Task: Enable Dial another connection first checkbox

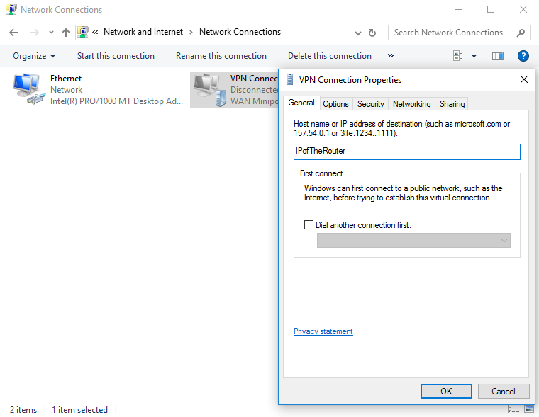Action: click(309, 225)
